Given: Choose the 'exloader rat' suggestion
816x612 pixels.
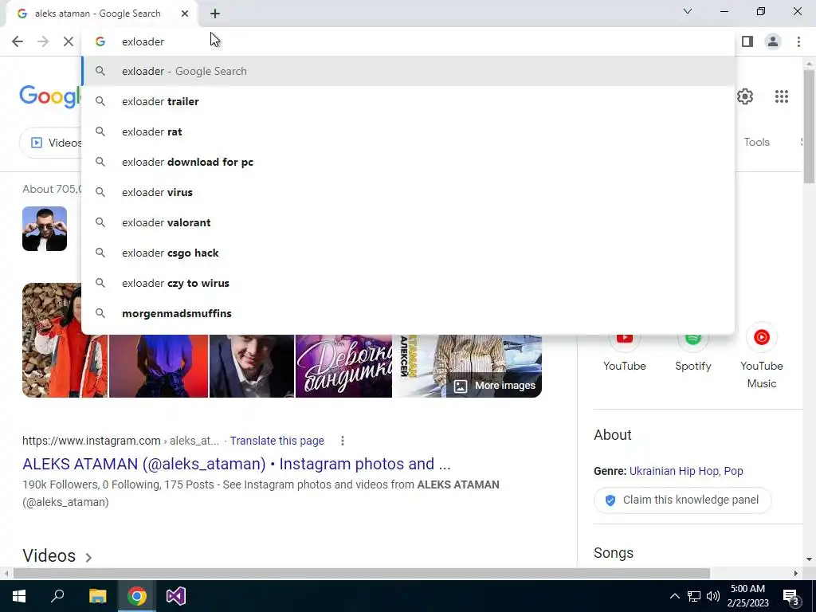Looking at the screenshot, I should [408, 131].
